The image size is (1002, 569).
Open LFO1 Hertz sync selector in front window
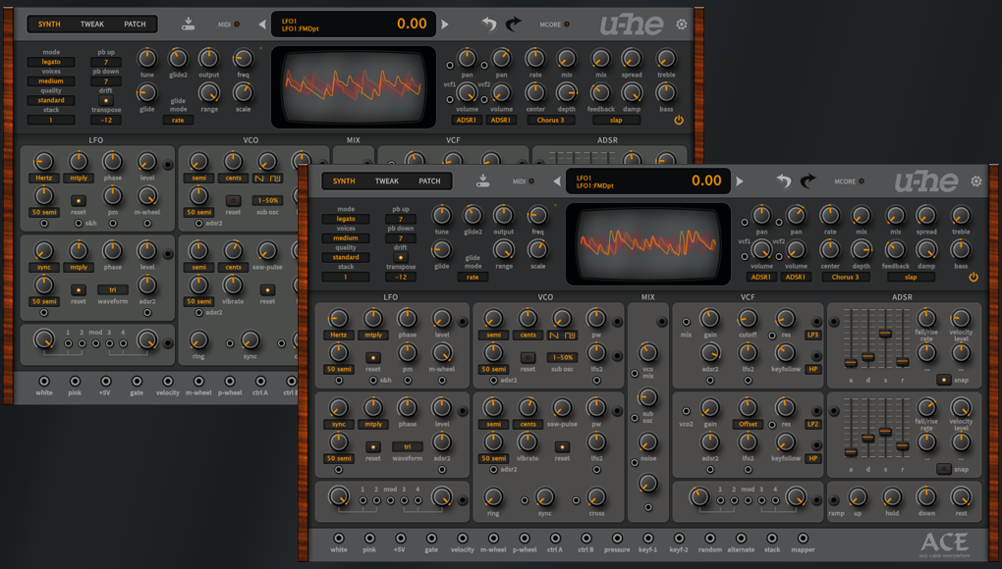point(339,335)
